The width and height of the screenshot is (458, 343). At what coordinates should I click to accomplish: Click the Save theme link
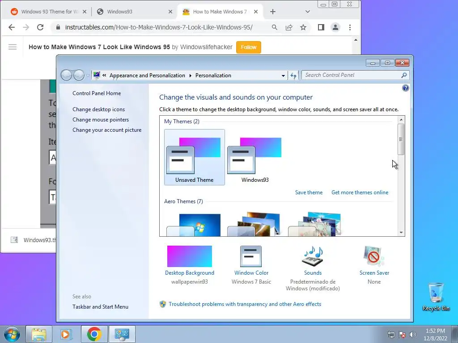(x=309, y=192)
